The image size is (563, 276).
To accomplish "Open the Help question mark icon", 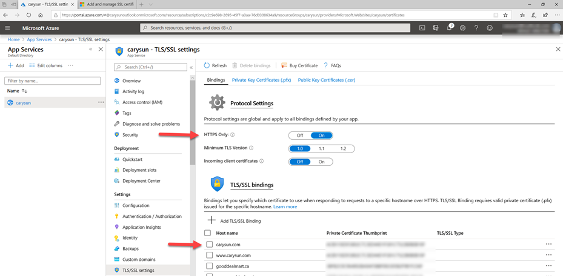I will coord(476,28).
